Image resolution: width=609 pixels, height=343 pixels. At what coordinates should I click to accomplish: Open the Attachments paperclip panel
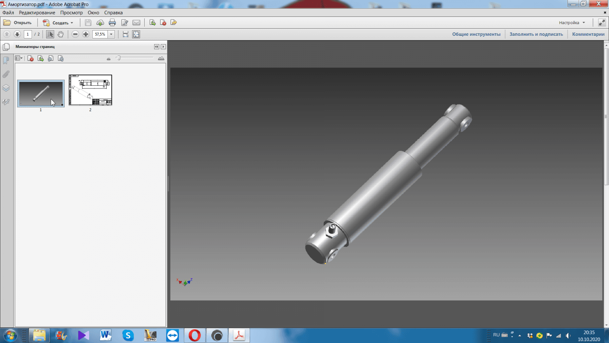tap(6, 74)
